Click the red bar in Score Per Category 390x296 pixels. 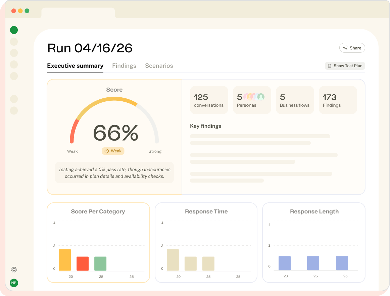click(x=83, y=264)
